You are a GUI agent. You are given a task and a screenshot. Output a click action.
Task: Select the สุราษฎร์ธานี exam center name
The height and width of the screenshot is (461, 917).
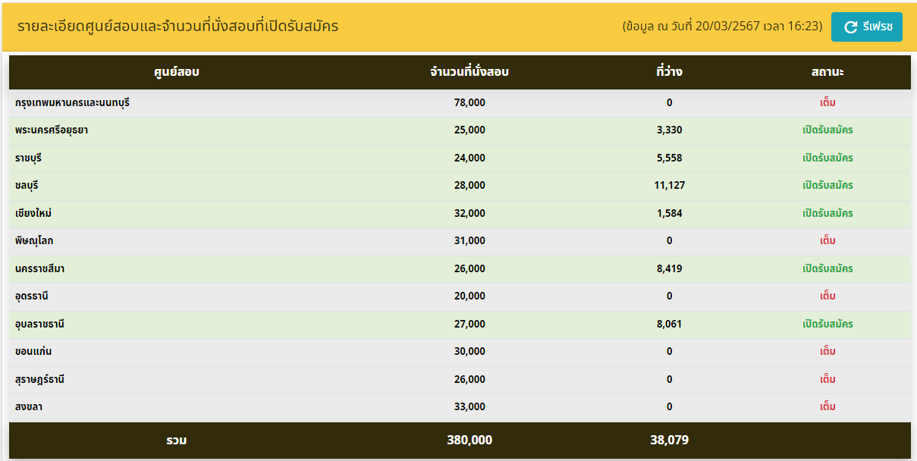[x=40, y=379]
